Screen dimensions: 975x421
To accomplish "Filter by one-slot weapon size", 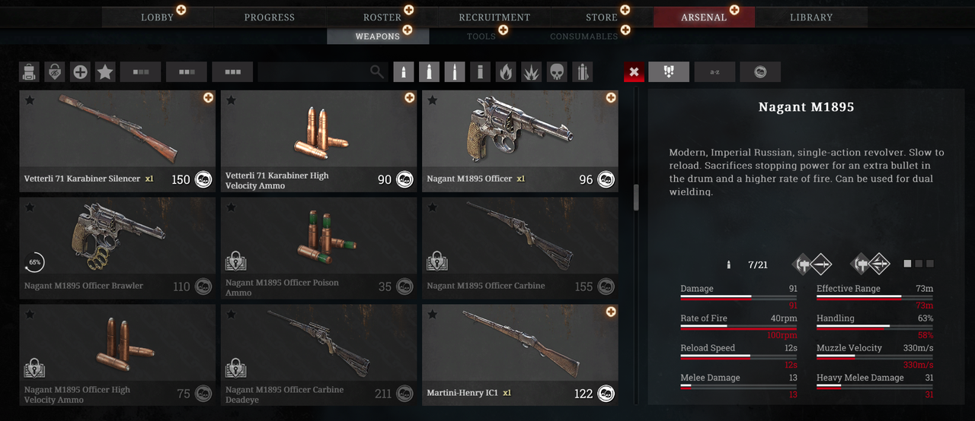I will coord(141,72).
